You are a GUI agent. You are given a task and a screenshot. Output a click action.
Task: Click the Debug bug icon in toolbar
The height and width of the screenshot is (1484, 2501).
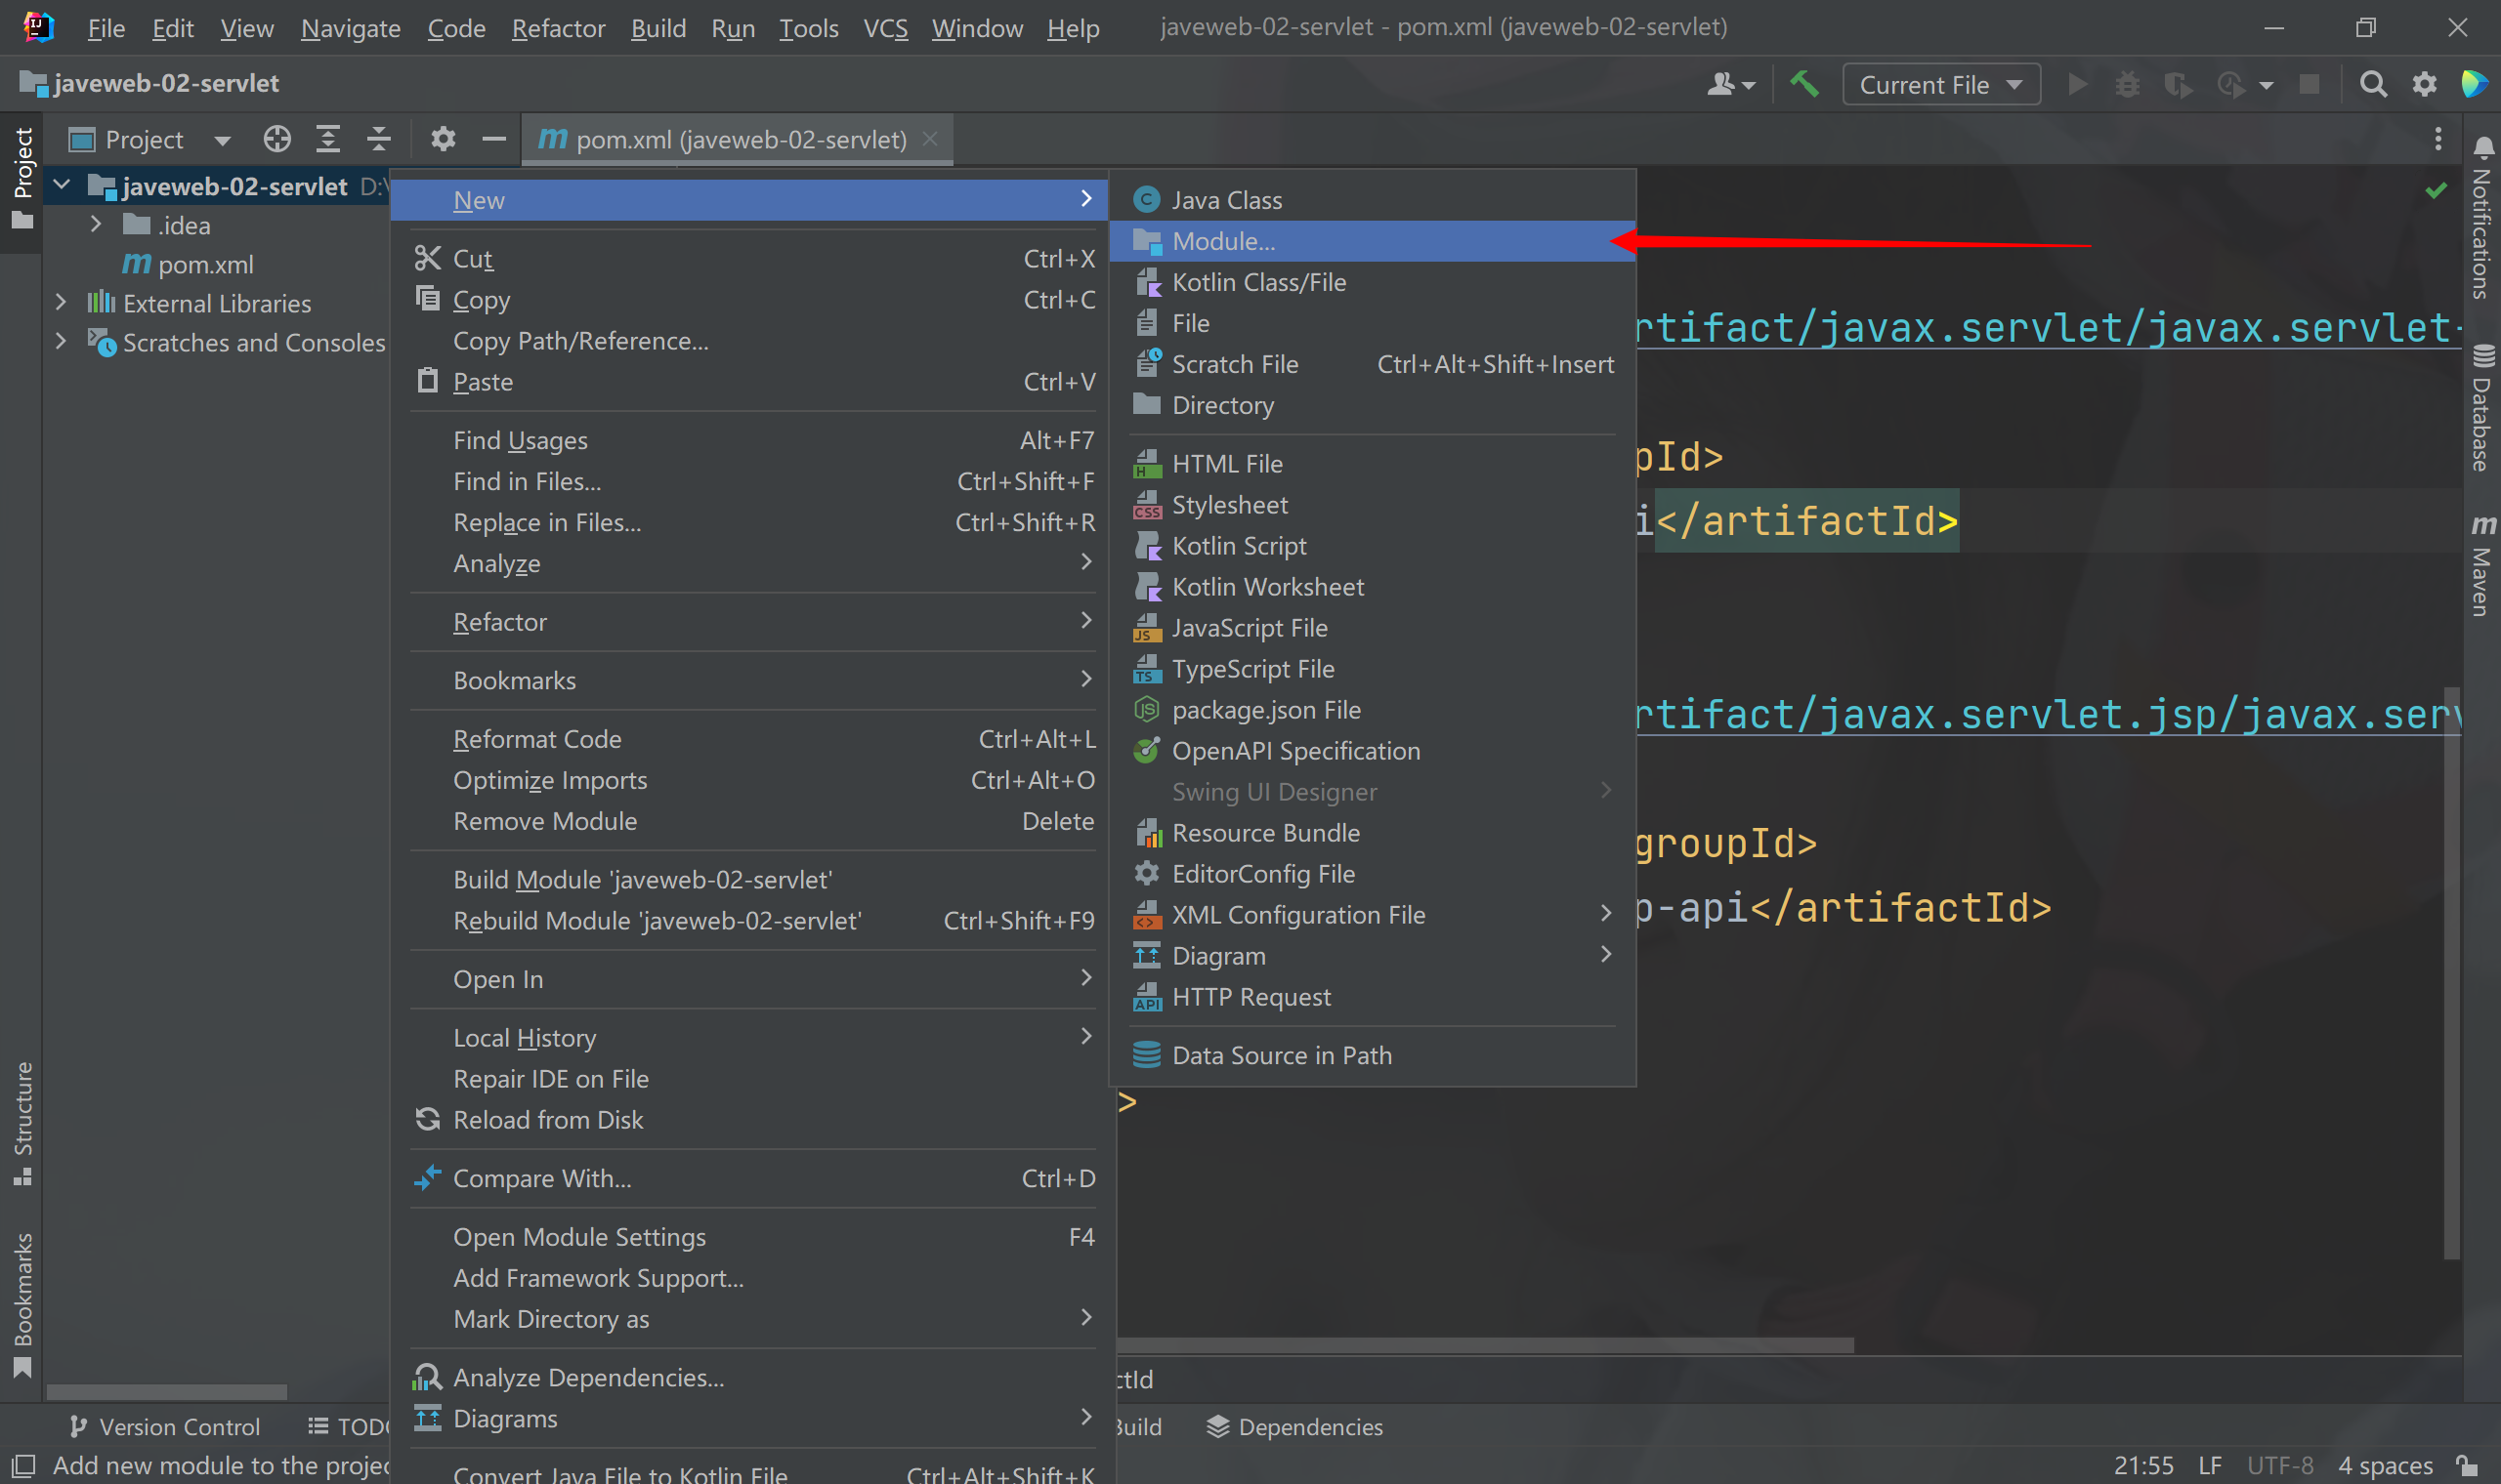pos(2127,84)
